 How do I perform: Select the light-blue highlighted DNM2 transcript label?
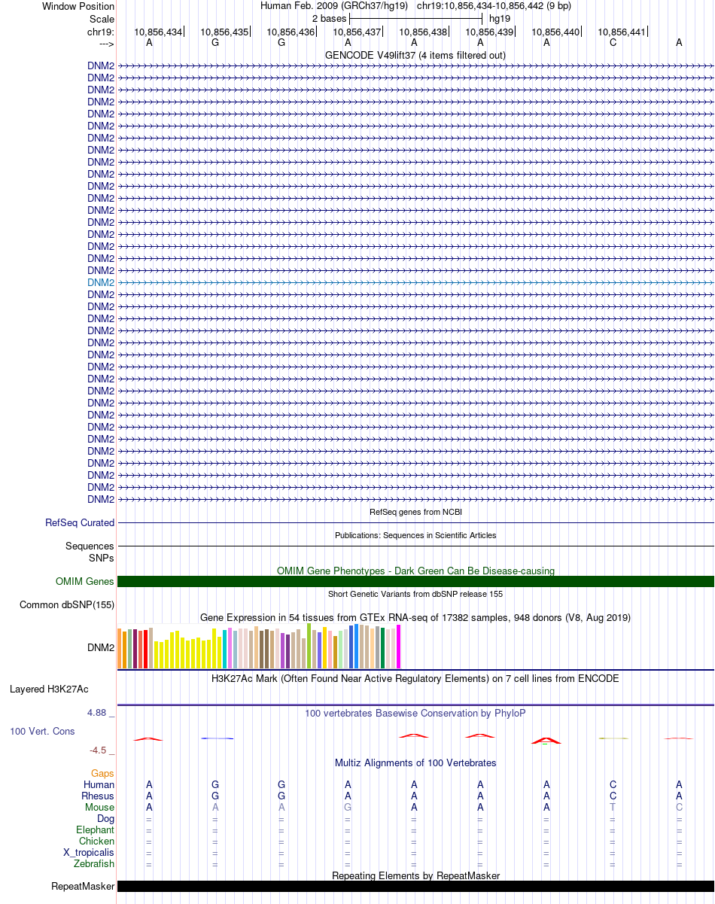coord(101,282)
